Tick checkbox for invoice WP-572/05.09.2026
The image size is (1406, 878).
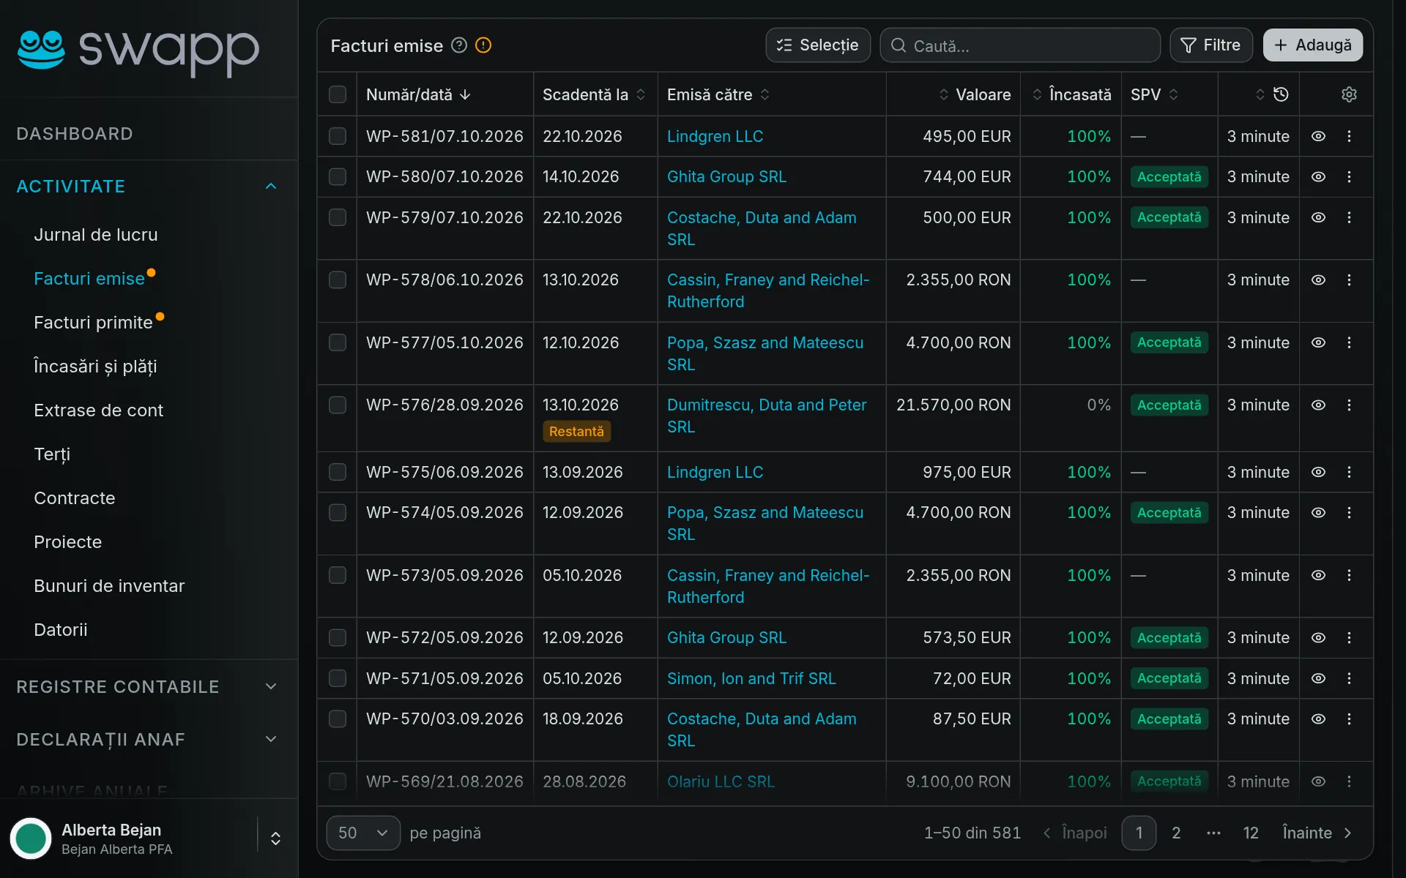point(338,638)
